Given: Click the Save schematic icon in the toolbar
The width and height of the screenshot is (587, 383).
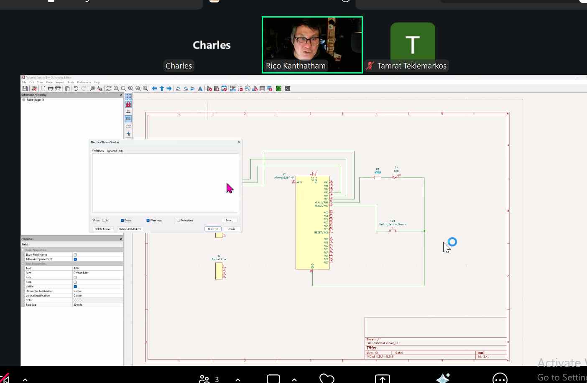Looking at the screenshot, I should [25, 89].
